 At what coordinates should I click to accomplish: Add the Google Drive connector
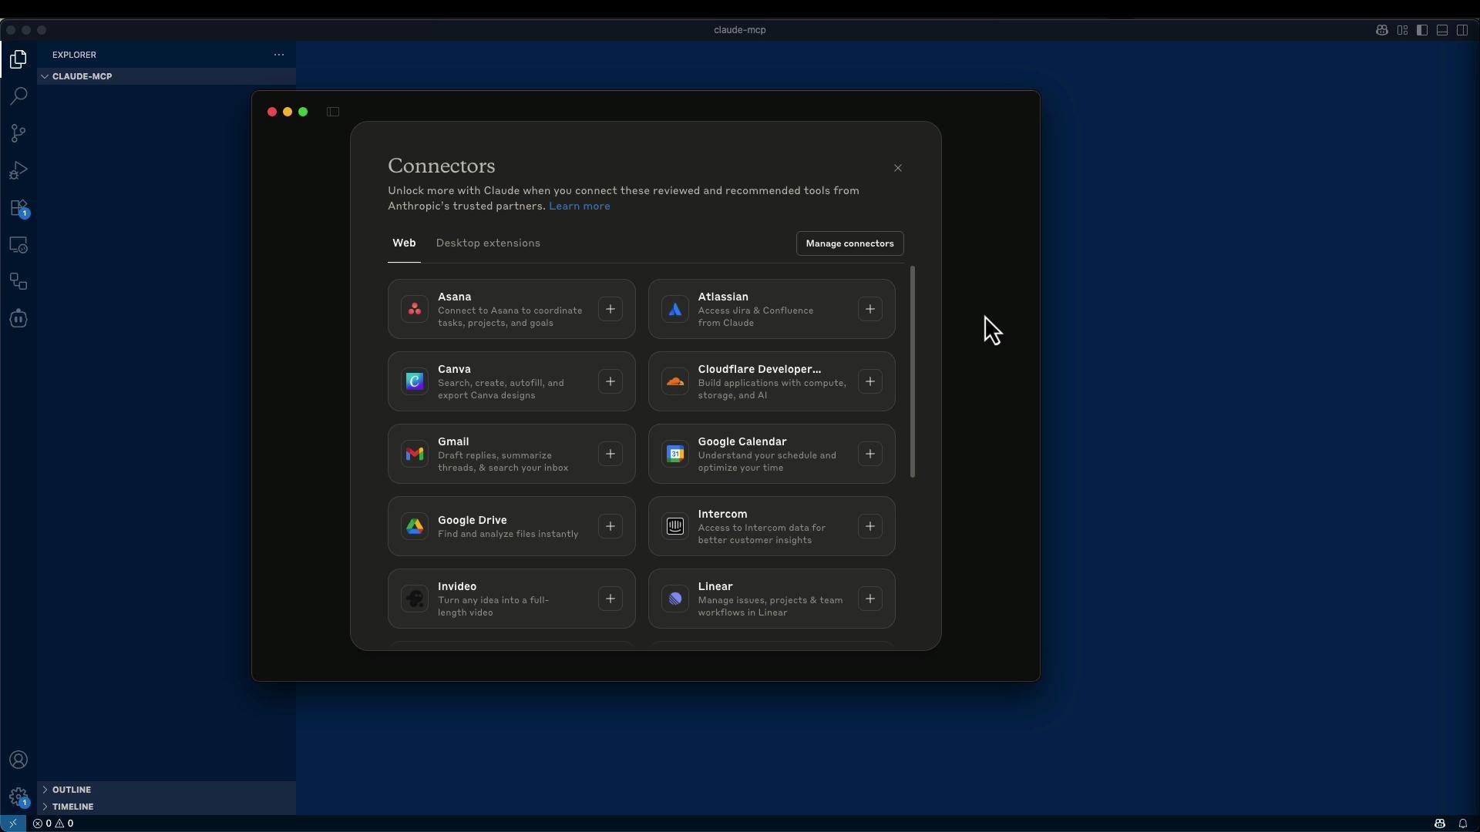(x=610, y=527)
